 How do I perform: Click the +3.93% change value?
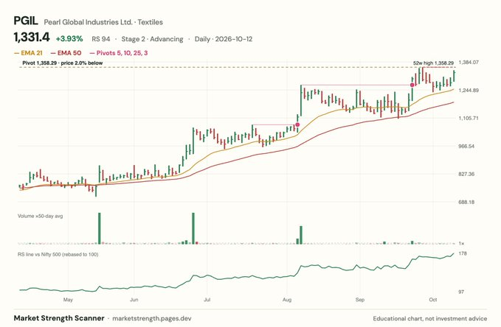(x=69, y=39)
